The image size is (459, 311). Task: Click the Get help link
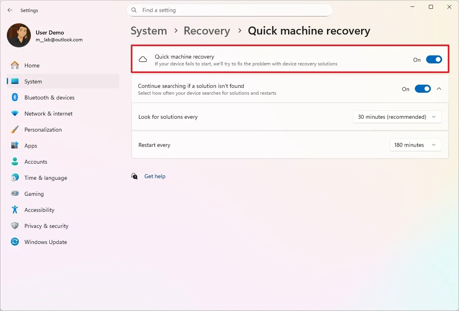[155, 176]
